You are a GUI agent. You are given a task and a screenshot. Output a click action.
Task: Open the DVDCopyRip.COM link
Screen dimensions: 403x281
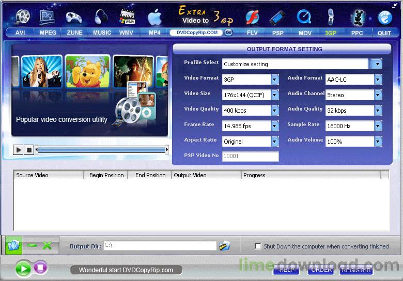[x=197, y=33]
